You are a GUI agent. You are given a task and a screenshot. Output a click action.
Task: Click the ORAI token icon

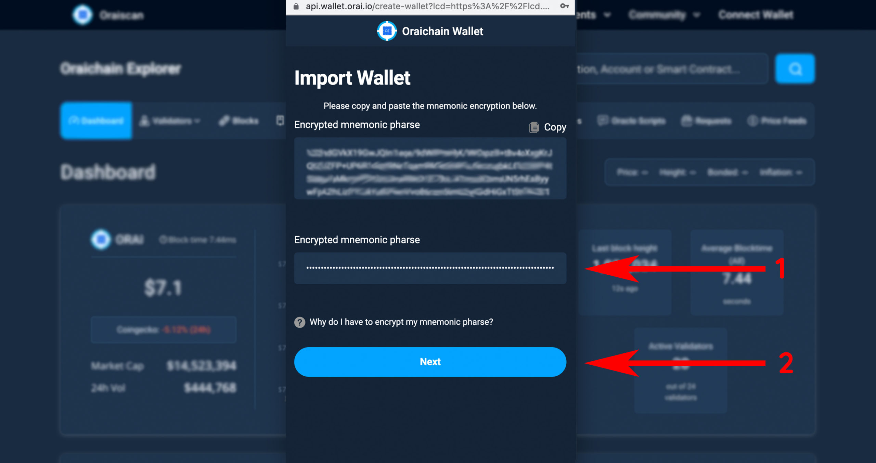coord(101,239)
